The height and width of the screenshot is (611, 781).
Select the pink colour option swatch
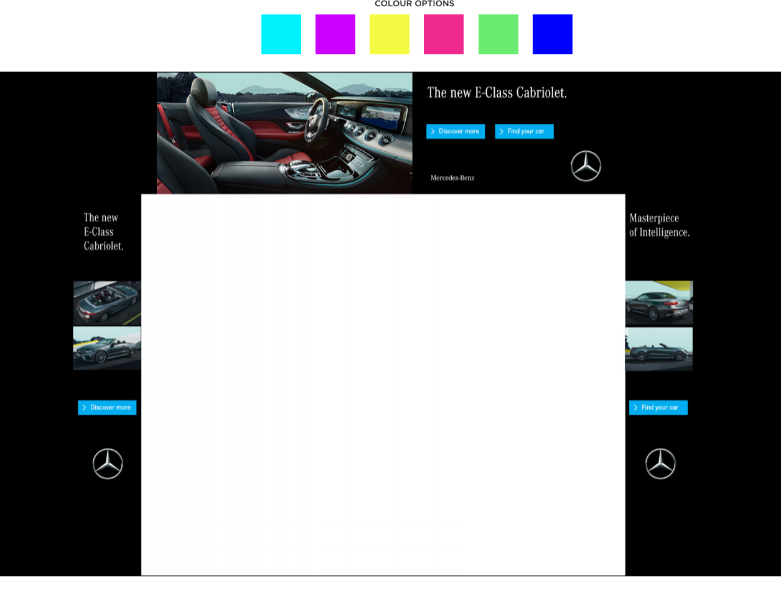[x=444, y=34]
